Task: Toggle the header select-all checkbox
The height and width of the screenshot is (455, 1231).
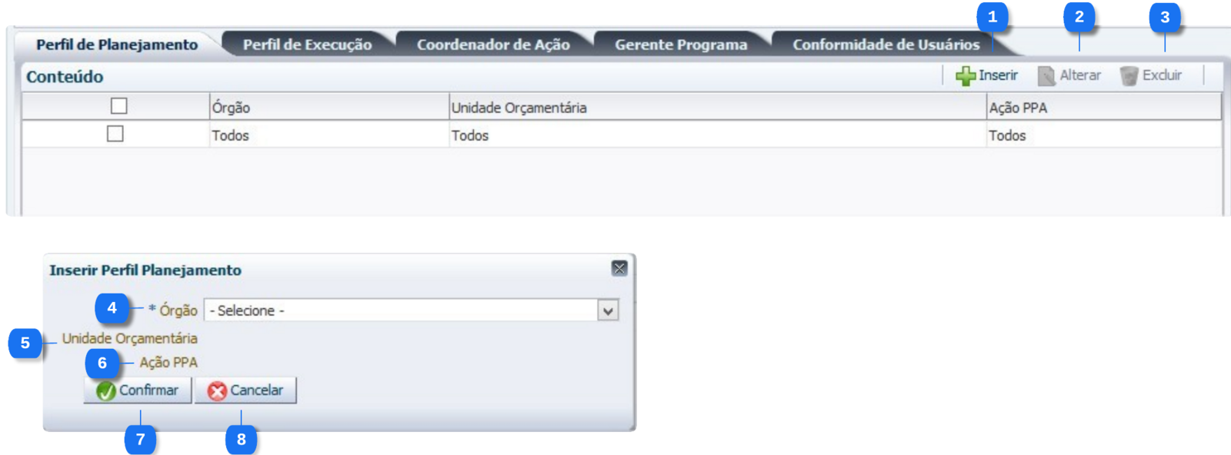Action: [118, 106]
